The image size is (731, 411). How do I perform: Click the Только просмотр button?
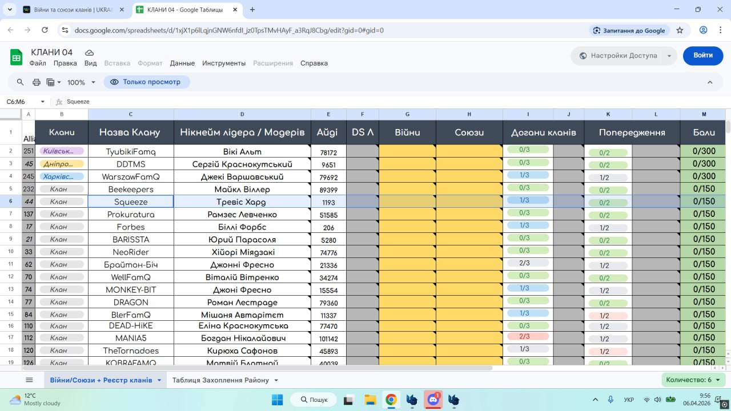click(147, 82)
